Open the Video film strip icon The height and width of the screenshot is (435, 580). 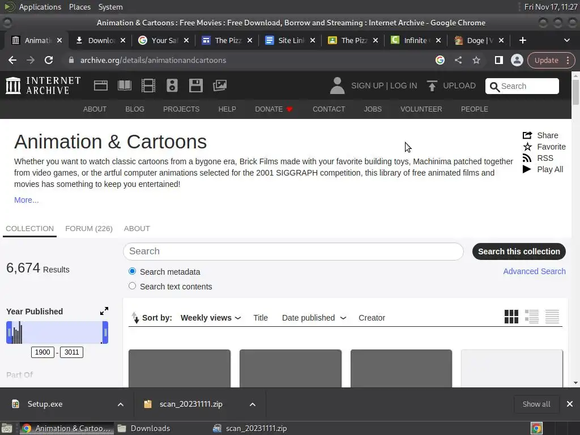[148, 86]
